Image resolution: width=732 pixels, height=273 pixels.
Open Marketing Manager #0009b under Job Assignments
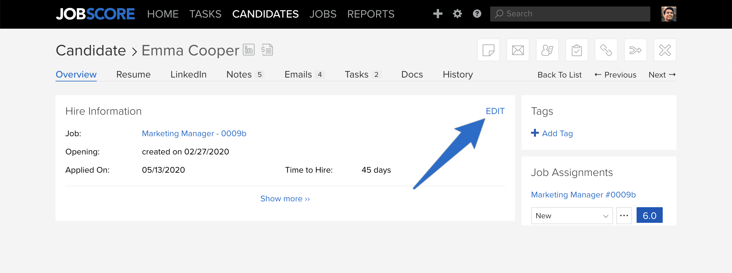click(x=583, y=195)
